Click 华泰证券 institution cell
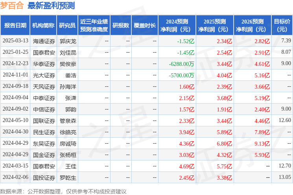Image resolution: width=293 pixels, height=195 pixels. [44, 64]
